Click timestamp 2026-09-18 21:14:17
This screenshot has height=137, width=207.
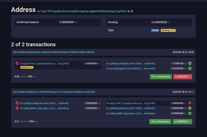point(183,92)
